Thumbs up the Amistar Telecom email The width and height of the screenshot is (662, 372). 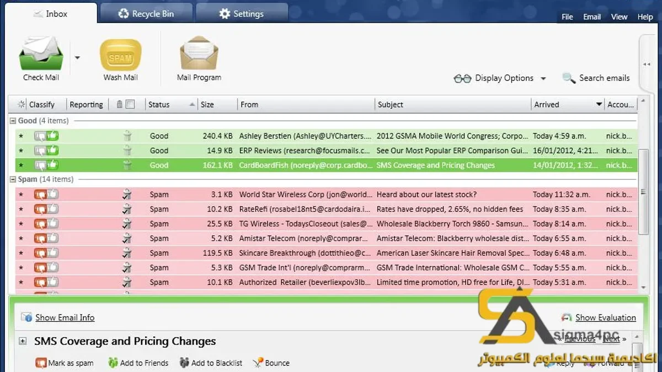click(52, 238)
